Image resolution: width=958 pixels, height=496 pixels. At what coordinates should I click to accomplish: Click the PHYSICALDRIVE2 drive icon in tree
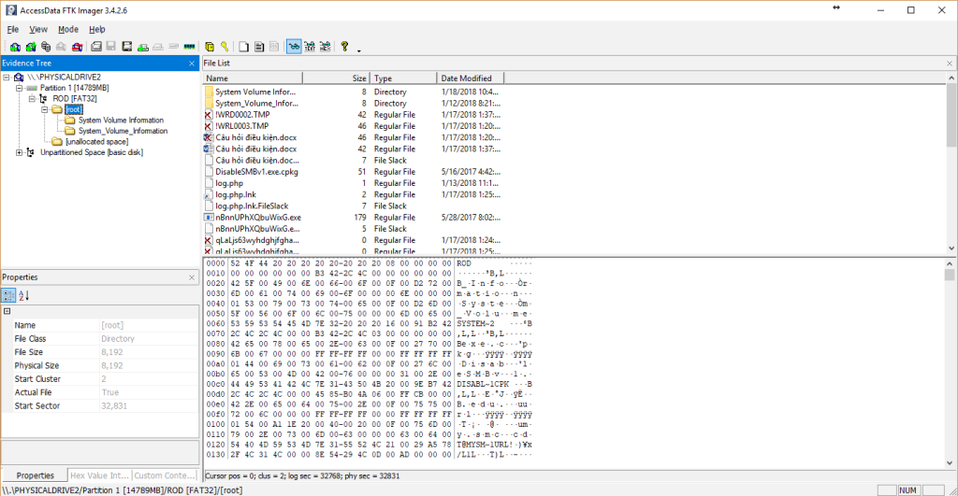point(19,78)
